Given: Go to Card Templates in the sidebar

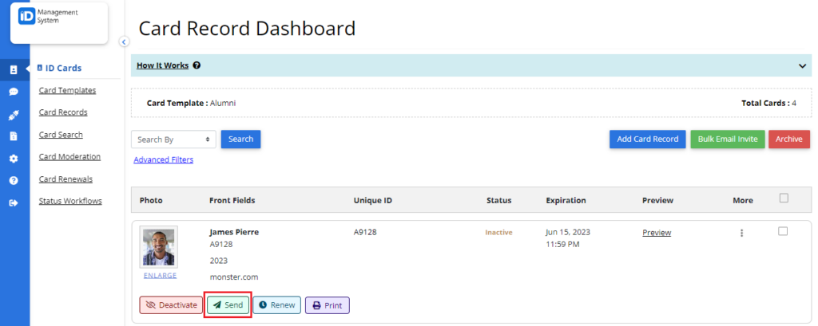Looking at the screenshot, I should pyautogui.click(x=67, y=90).
